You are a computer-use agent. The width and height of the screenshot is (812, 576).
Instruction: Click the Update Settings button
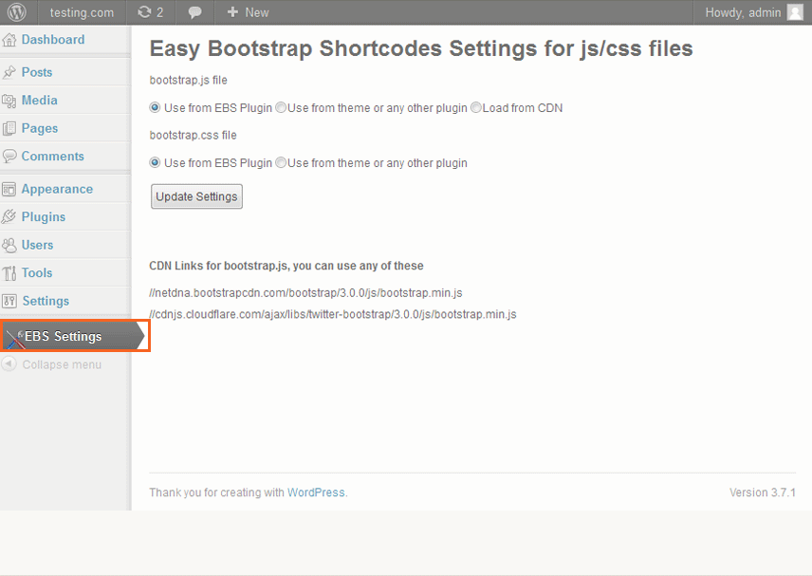click(196, 196)
